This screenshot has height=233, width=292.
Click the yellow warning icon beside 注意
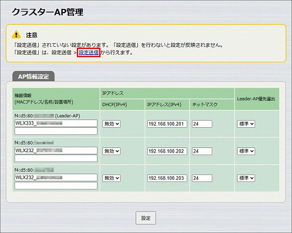point(16,34)
